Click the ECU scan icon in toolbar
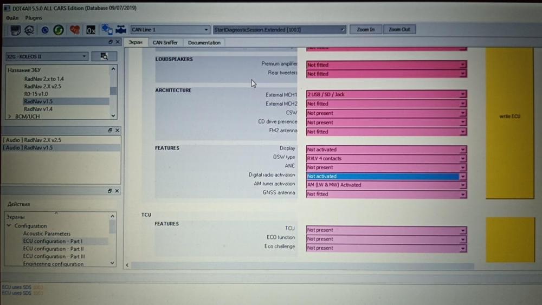Viewport: 542px width, 305px height. tap(15, 30)
